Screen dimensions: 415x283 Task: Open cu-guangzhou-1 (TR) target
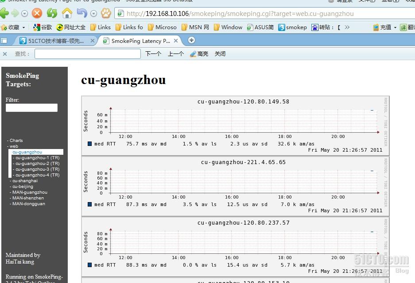(x=38, y=158)
